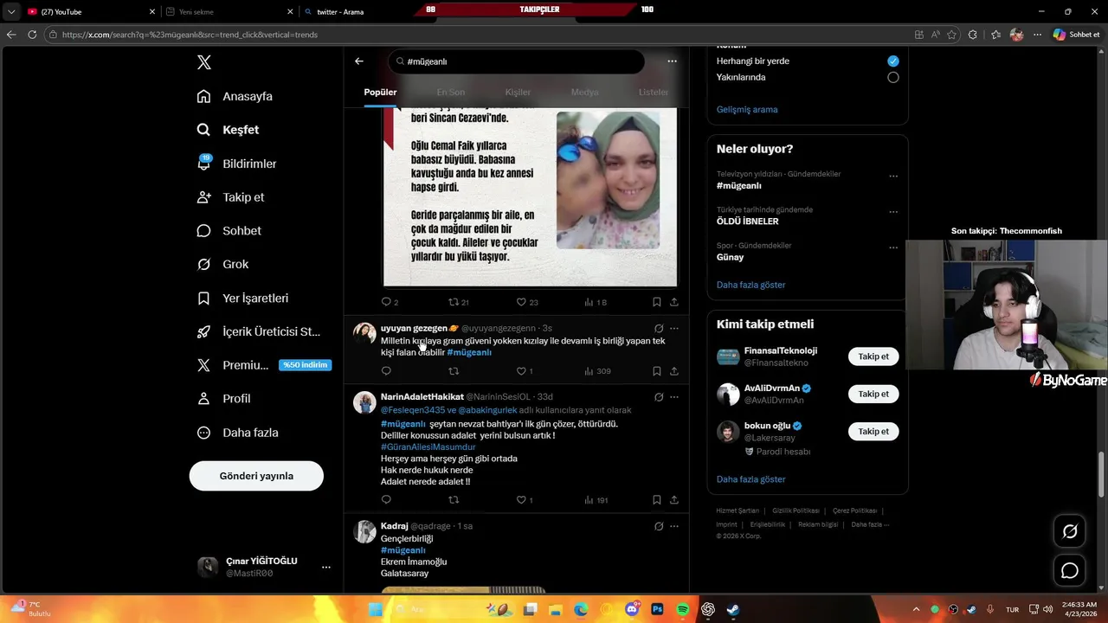
Task: Open YouTube browser tab
Action: coord(91,11)
